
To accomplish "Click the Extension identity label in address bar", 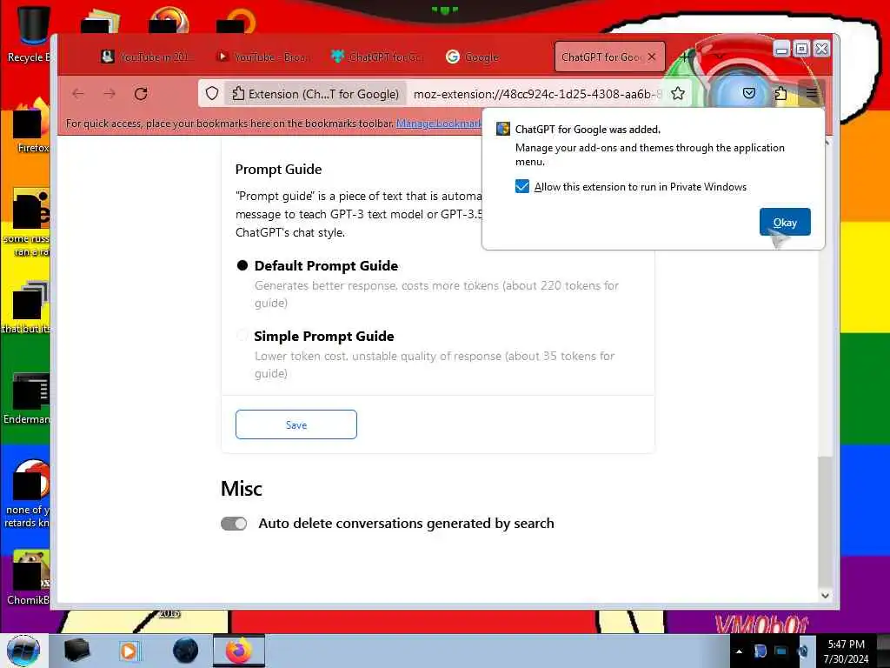I will [316, 94].
